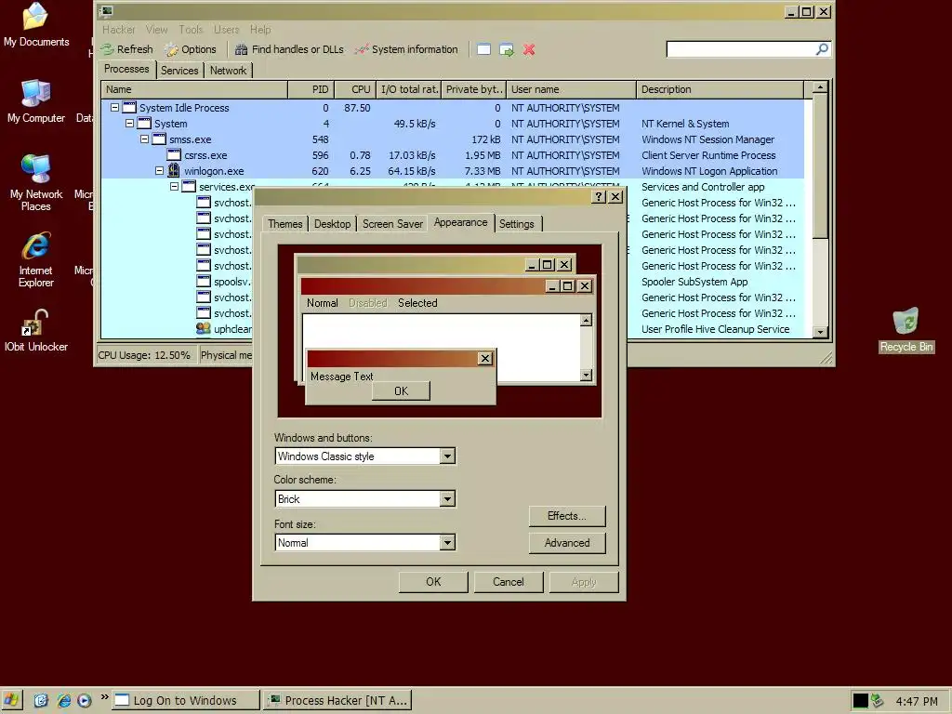
Task: Sort by the Description column header
Action: click(721, 89)
